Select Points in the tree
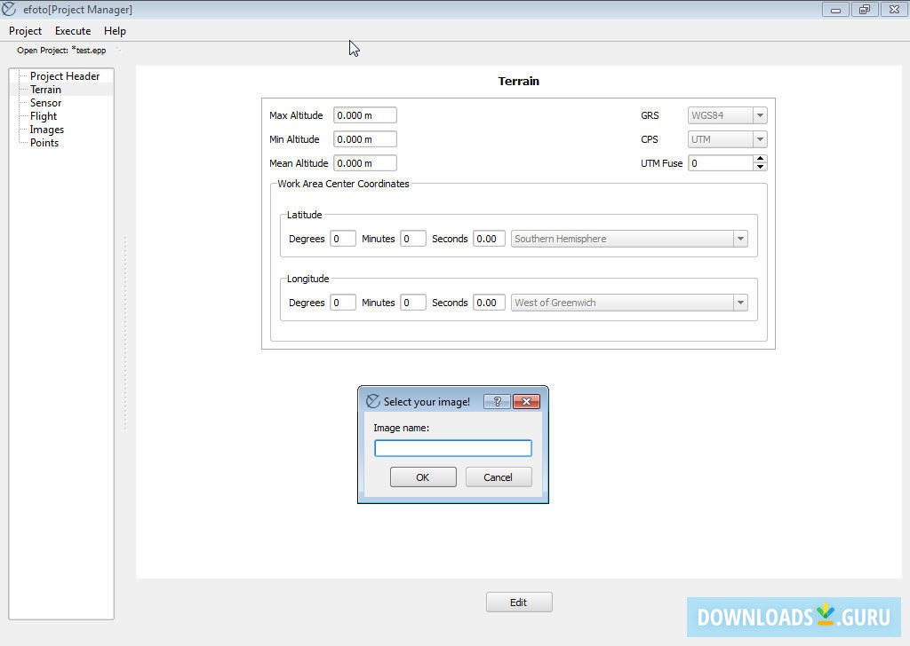 coord(44,143)
